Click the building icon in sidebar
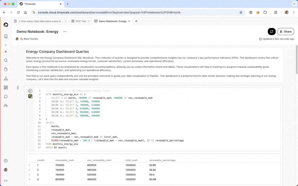Image resolution: width=298 pixels, height=186 pixels. point(6,36)
